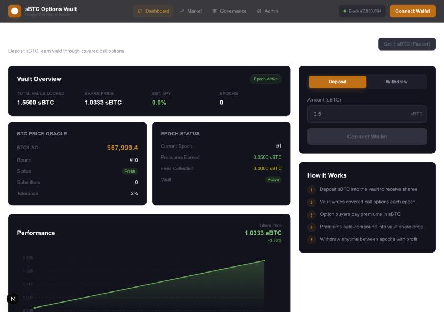Click the Market trend icon
The height and width of the screenshot is (312, 444).
point(182,11)
